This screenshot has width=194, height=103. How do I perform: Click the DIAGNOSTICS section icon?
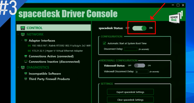coord(23,67)
